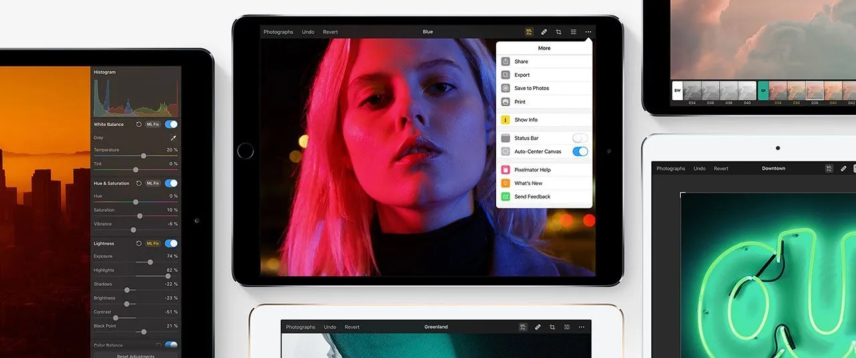
Task: Tap Photographs in the Greenland toolbar
Action: (301, 327)
